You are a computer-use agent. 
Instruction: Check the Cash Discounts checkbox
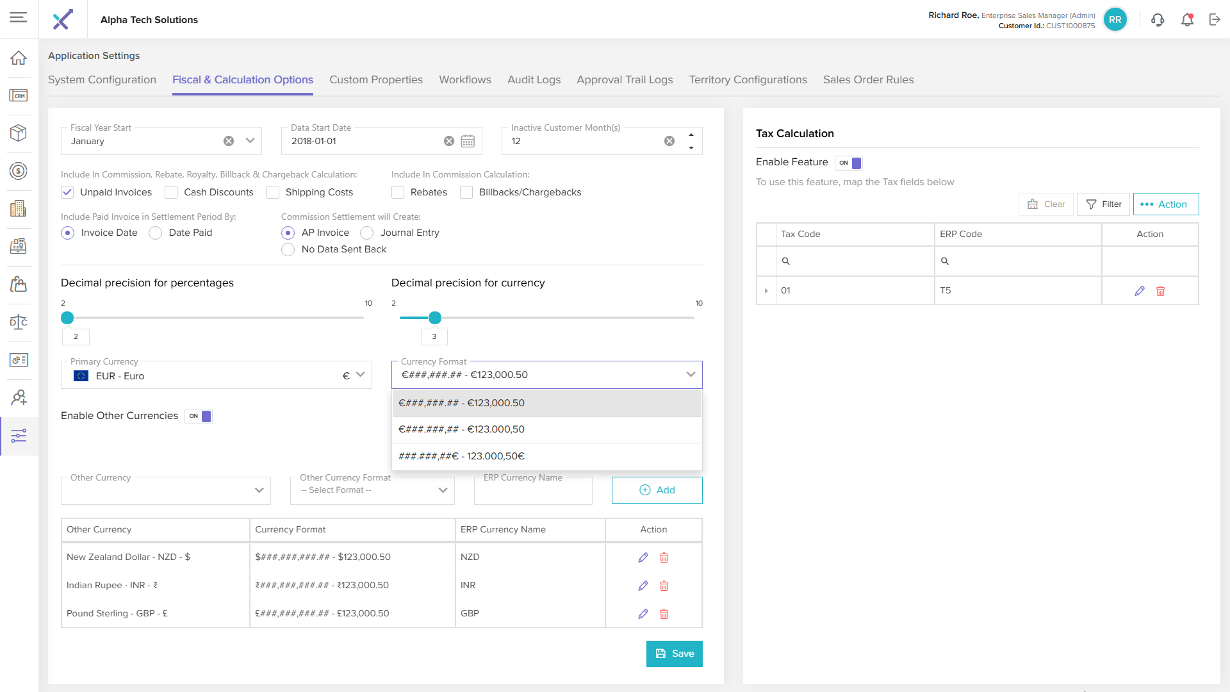tap(171, 192)
